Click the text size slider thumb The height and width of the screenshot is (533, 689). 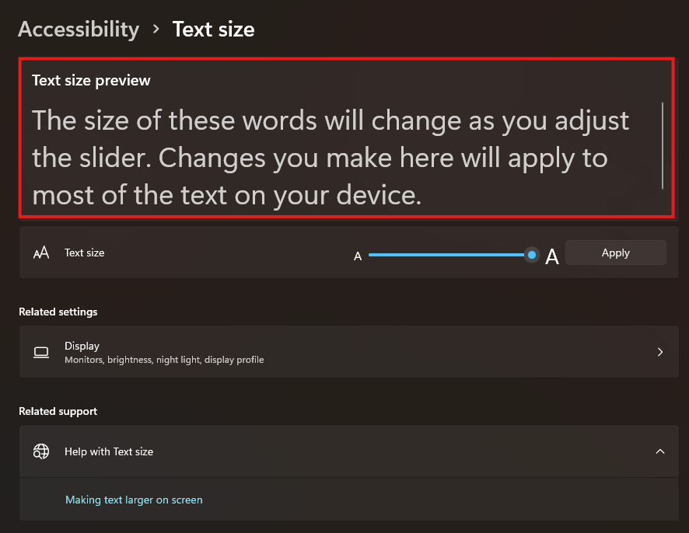[532, 255]
